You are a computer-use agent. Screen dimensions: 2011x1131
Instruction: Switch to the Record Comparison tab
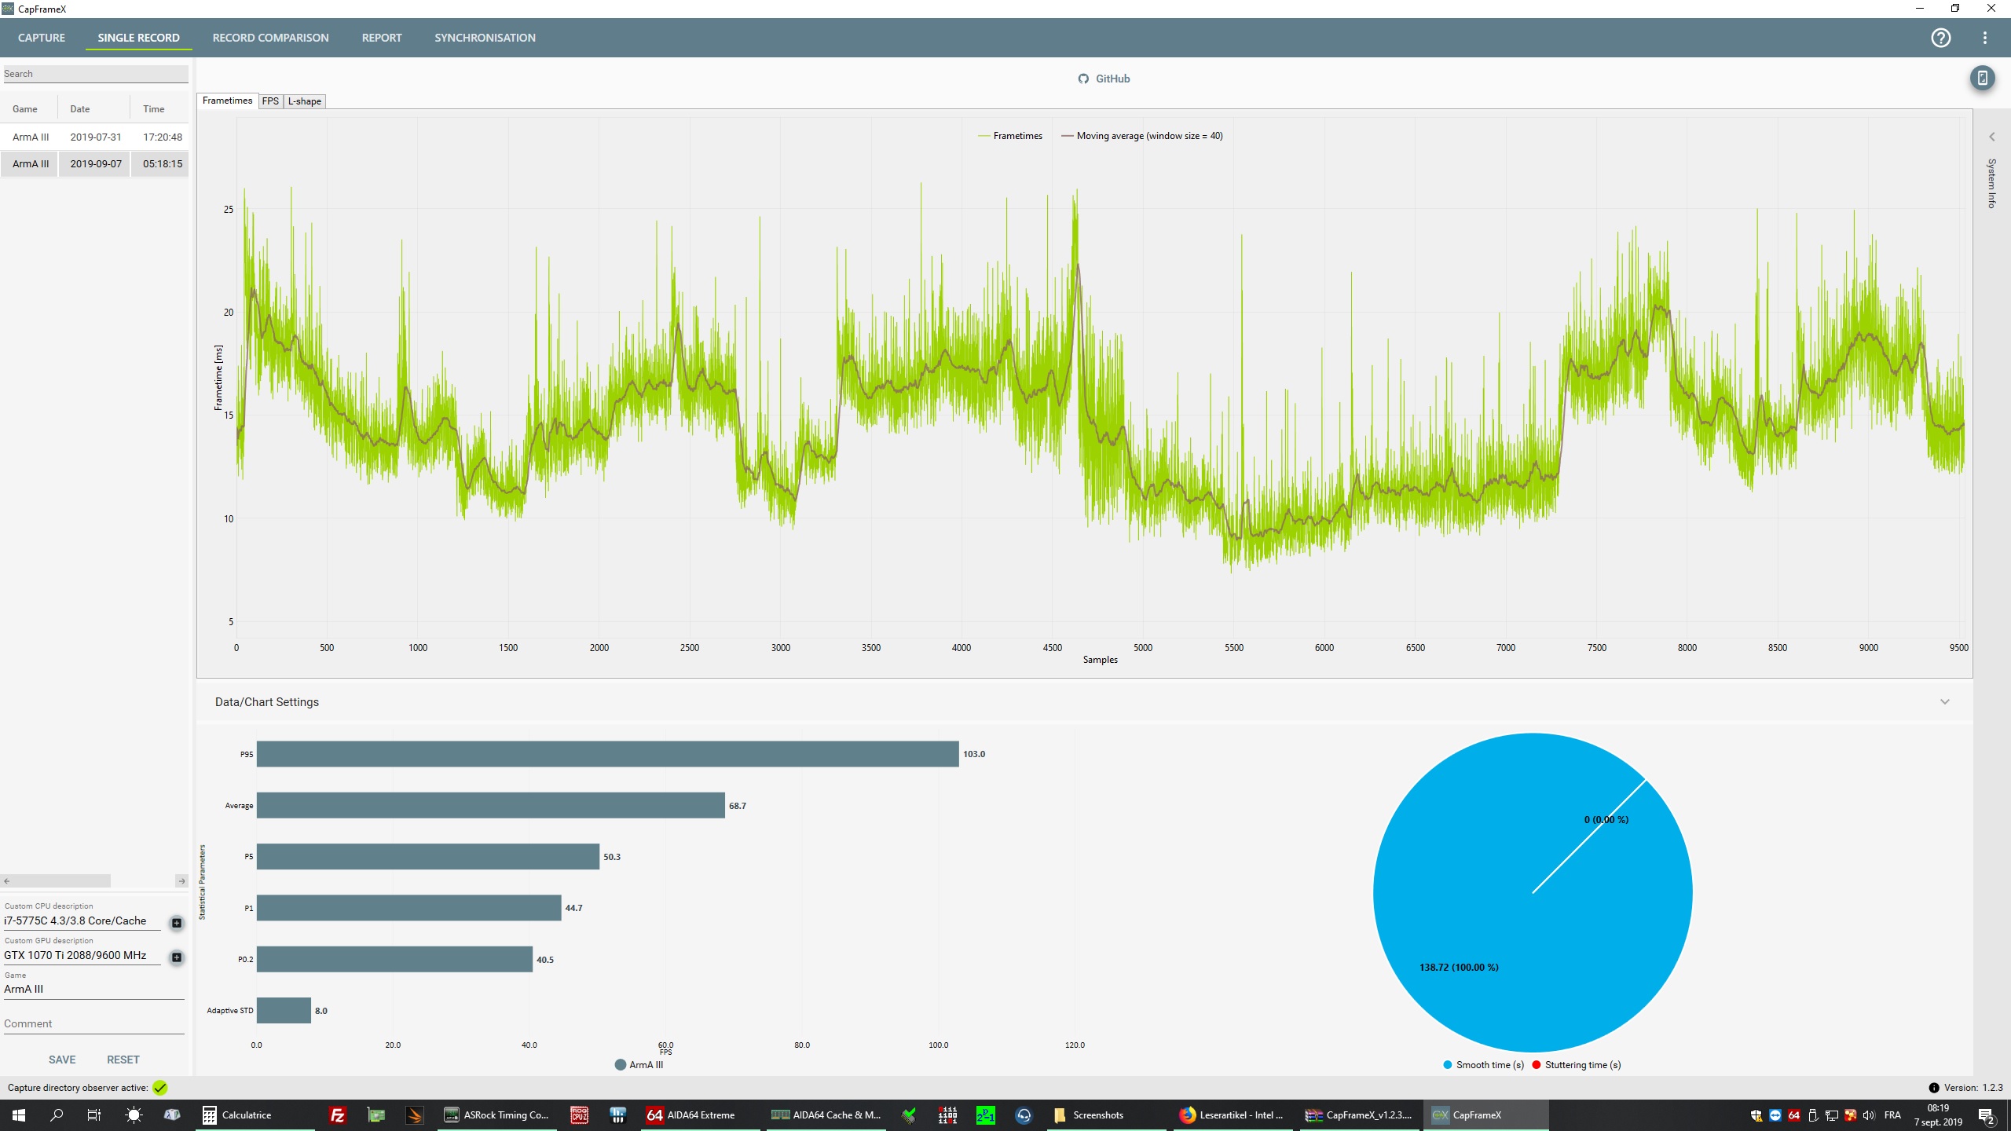[270, 38]
